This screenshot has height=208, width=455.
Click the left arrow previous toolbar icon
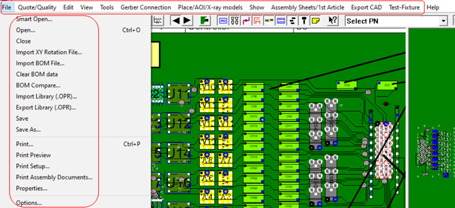coord(176,21)
